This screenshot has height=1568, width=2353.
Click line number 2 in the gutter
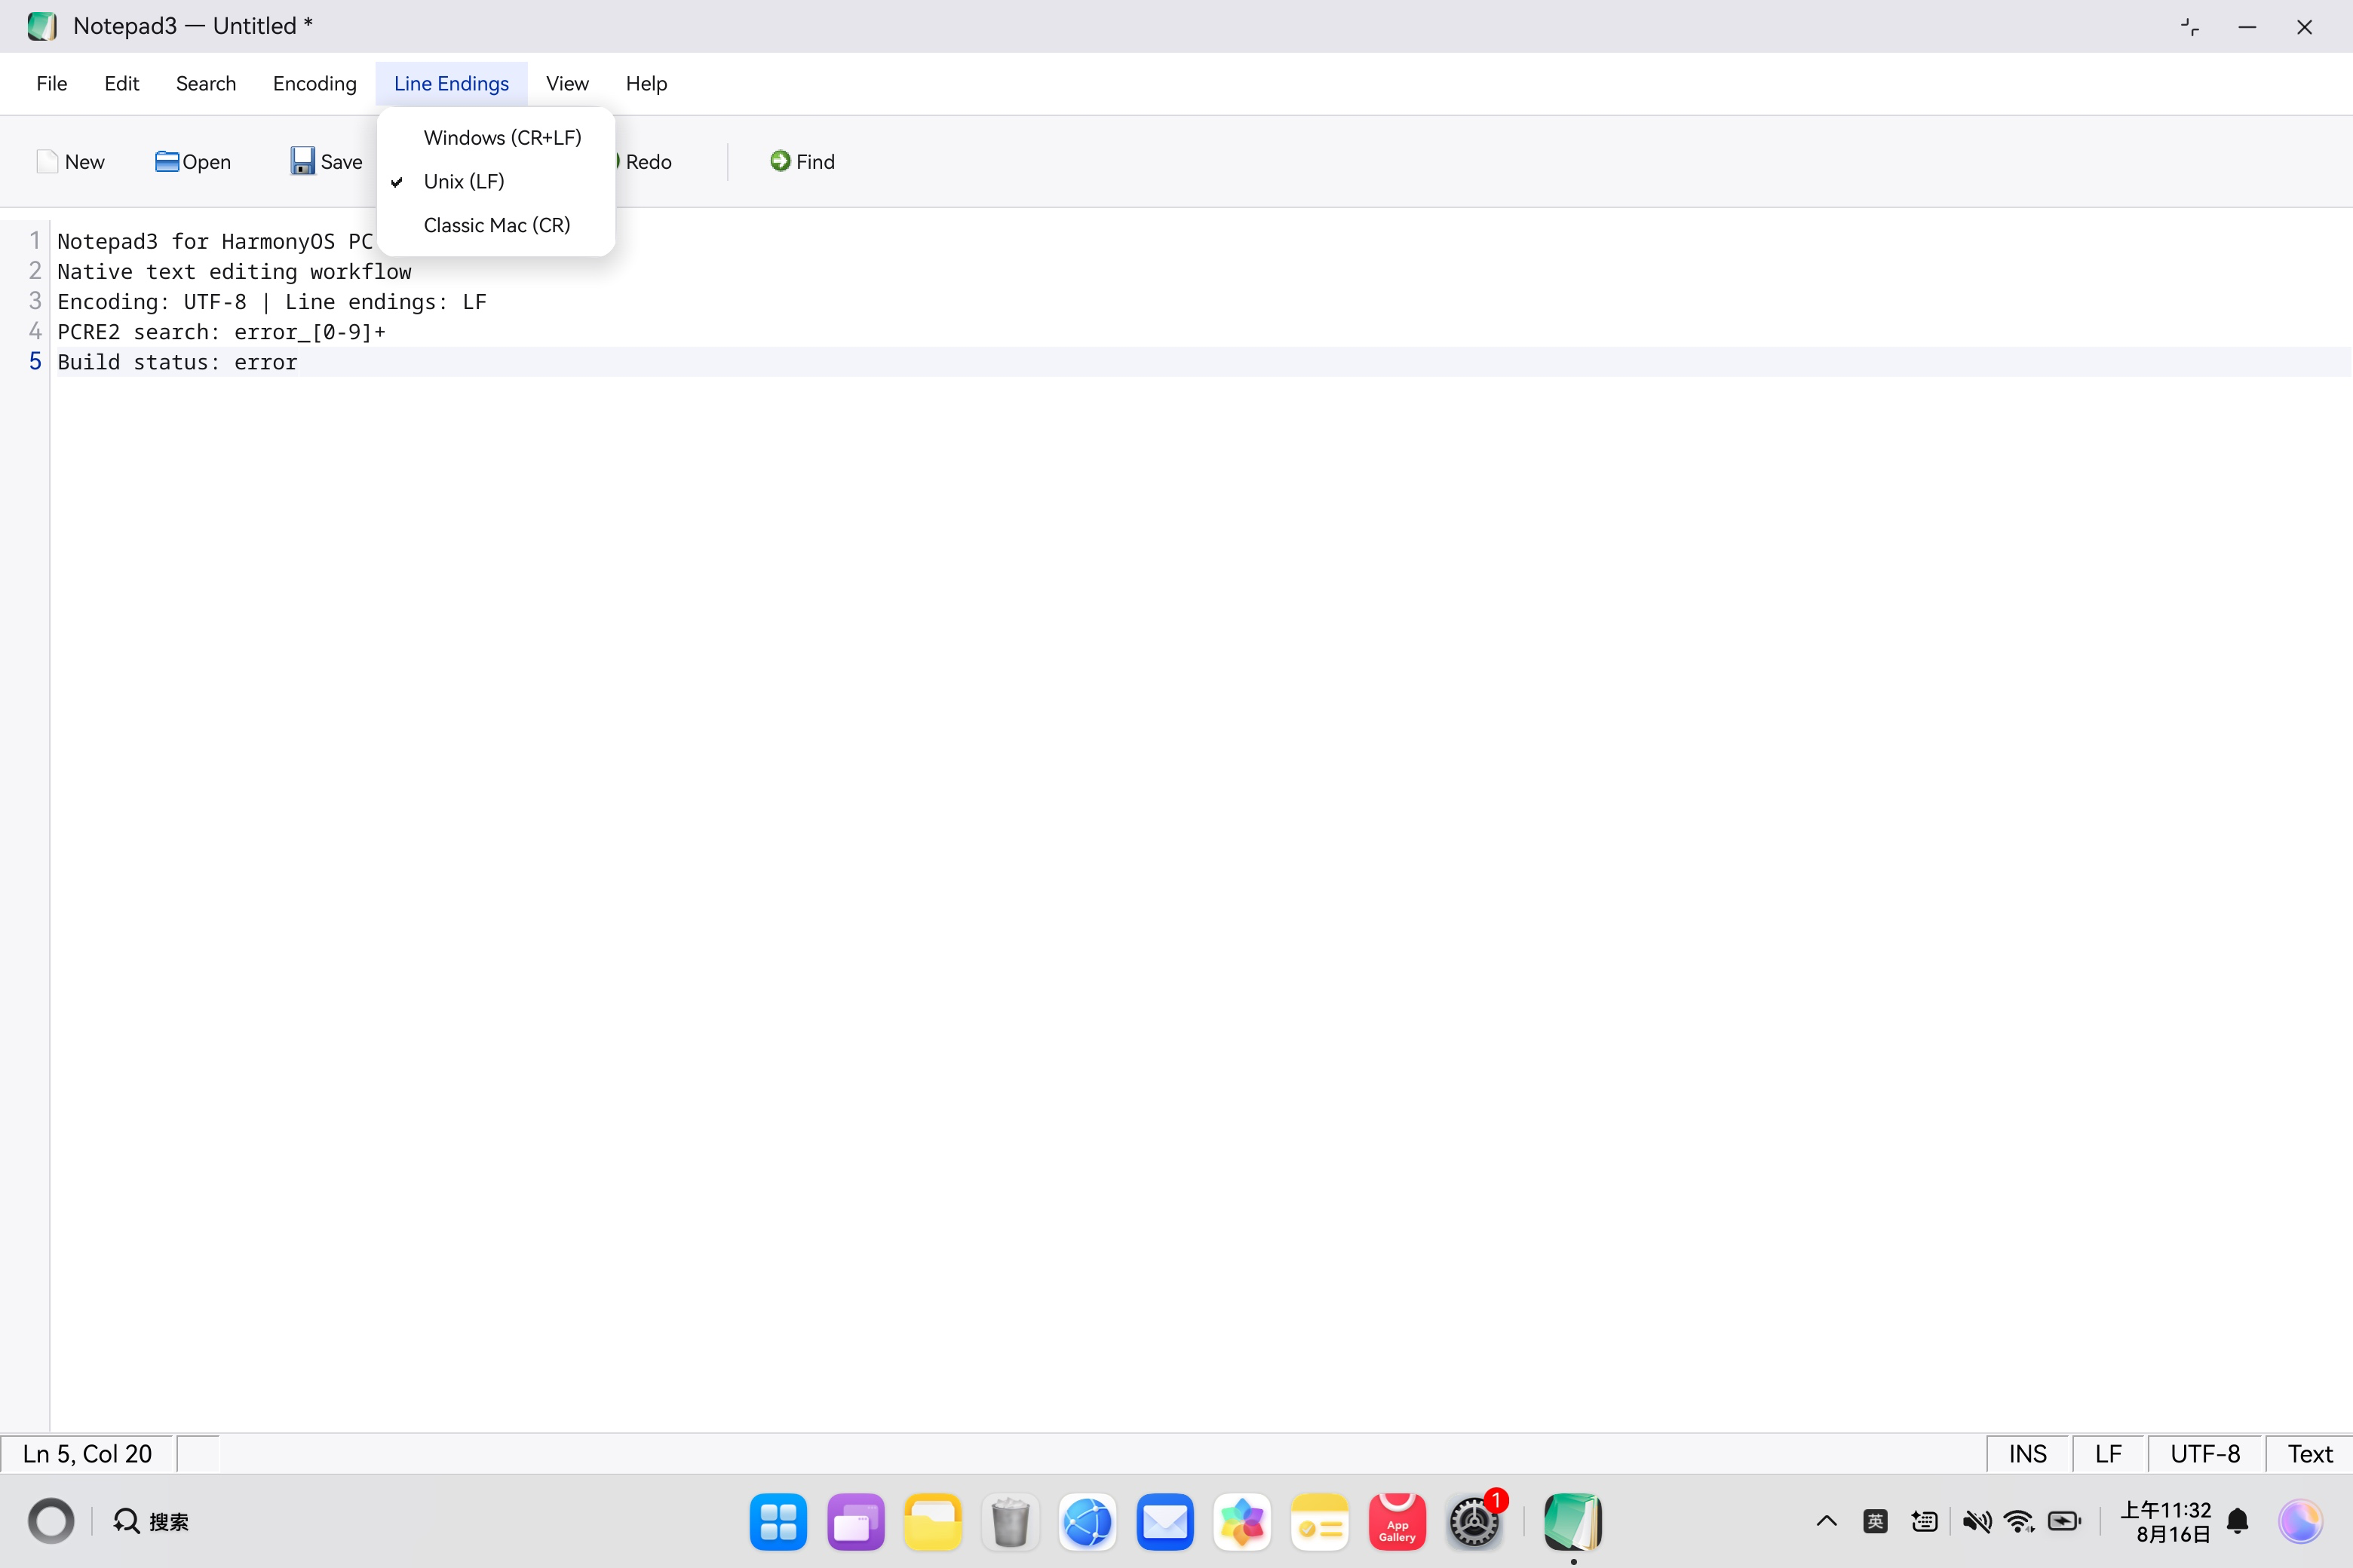pos(35,271)
